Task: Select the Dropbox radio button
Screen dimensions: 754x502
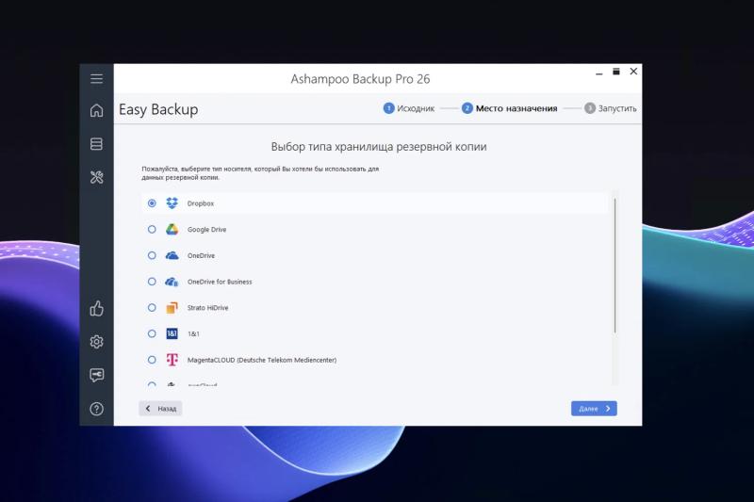Action: 152,203
